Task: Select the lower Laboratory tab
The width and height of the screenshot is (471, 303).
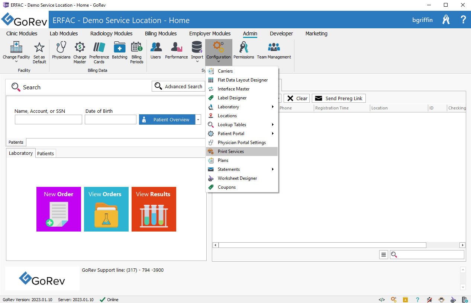Action: click(x=21, y=153)
